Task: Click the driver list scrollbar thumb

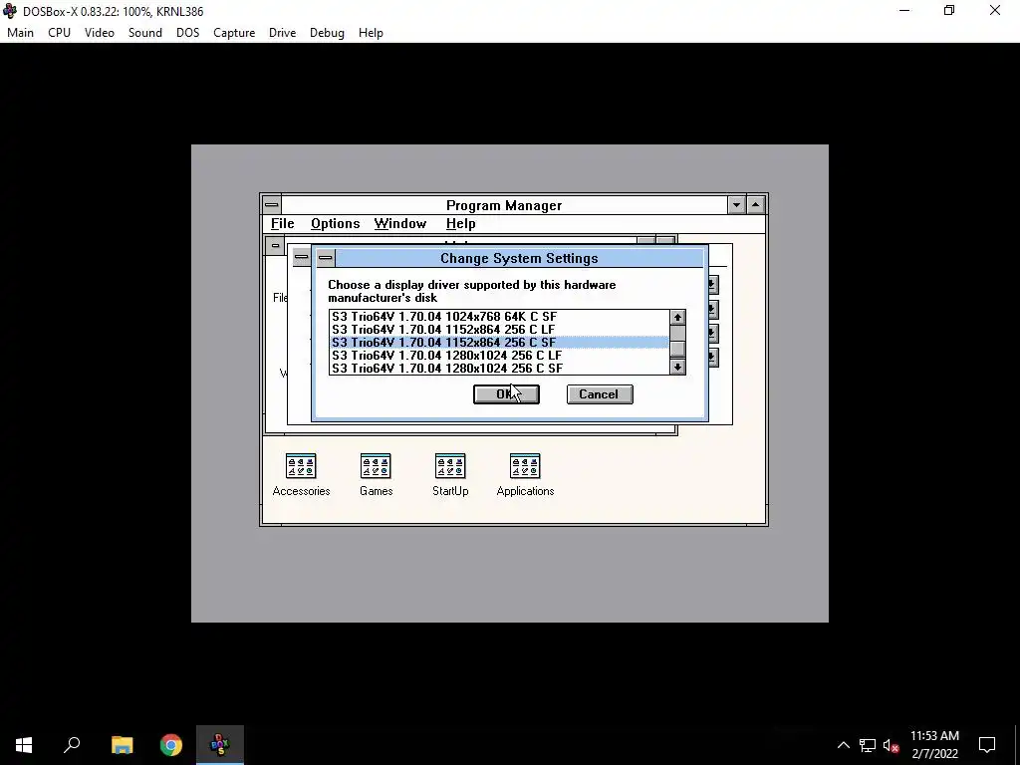Action: click(677, 350)
